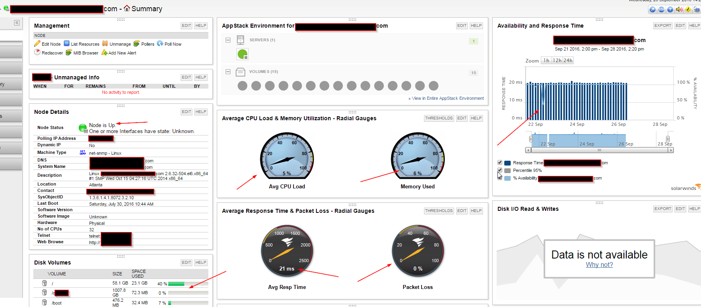The width and height of the screenshot is (701, 307).
Task: Click HELP on the AppStack Environment panel
Action: coord(476,26)
